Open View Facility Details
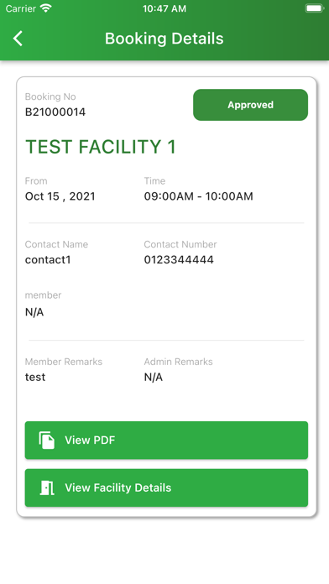The height and width of the screenshot is (584, 329). click(166, 488)
